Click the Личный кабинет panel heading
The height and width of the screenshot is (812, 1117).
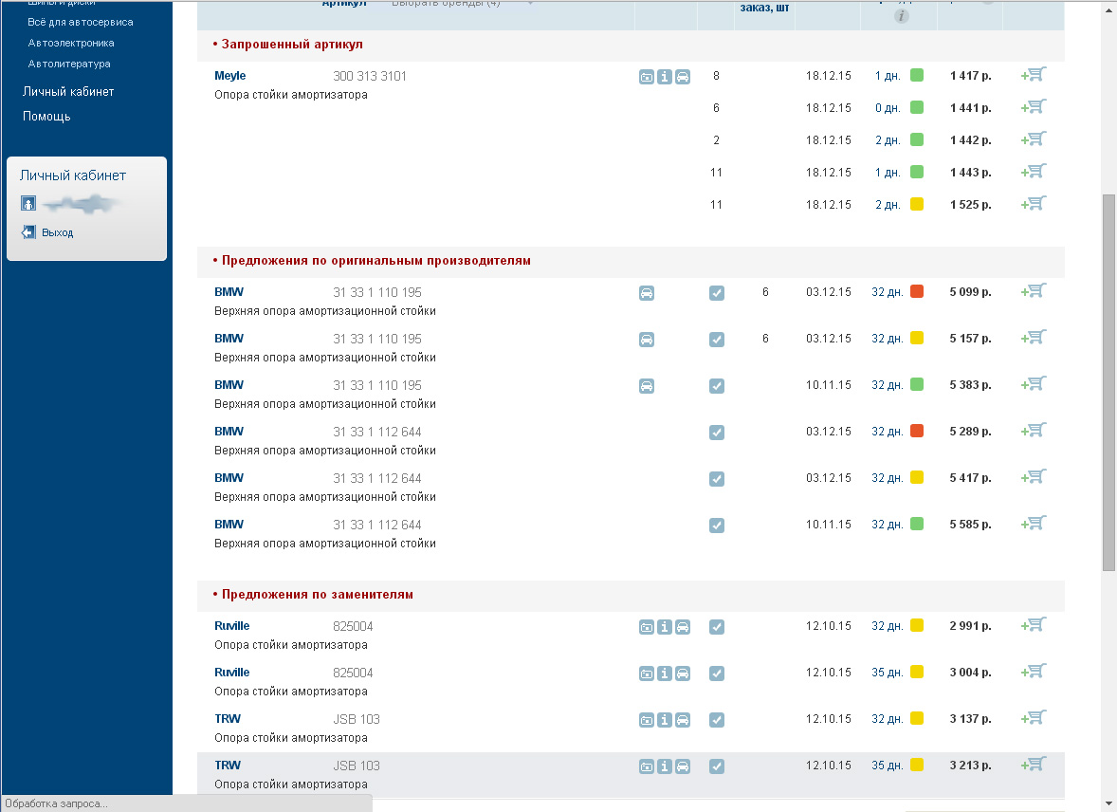click(x=73, y=175)
